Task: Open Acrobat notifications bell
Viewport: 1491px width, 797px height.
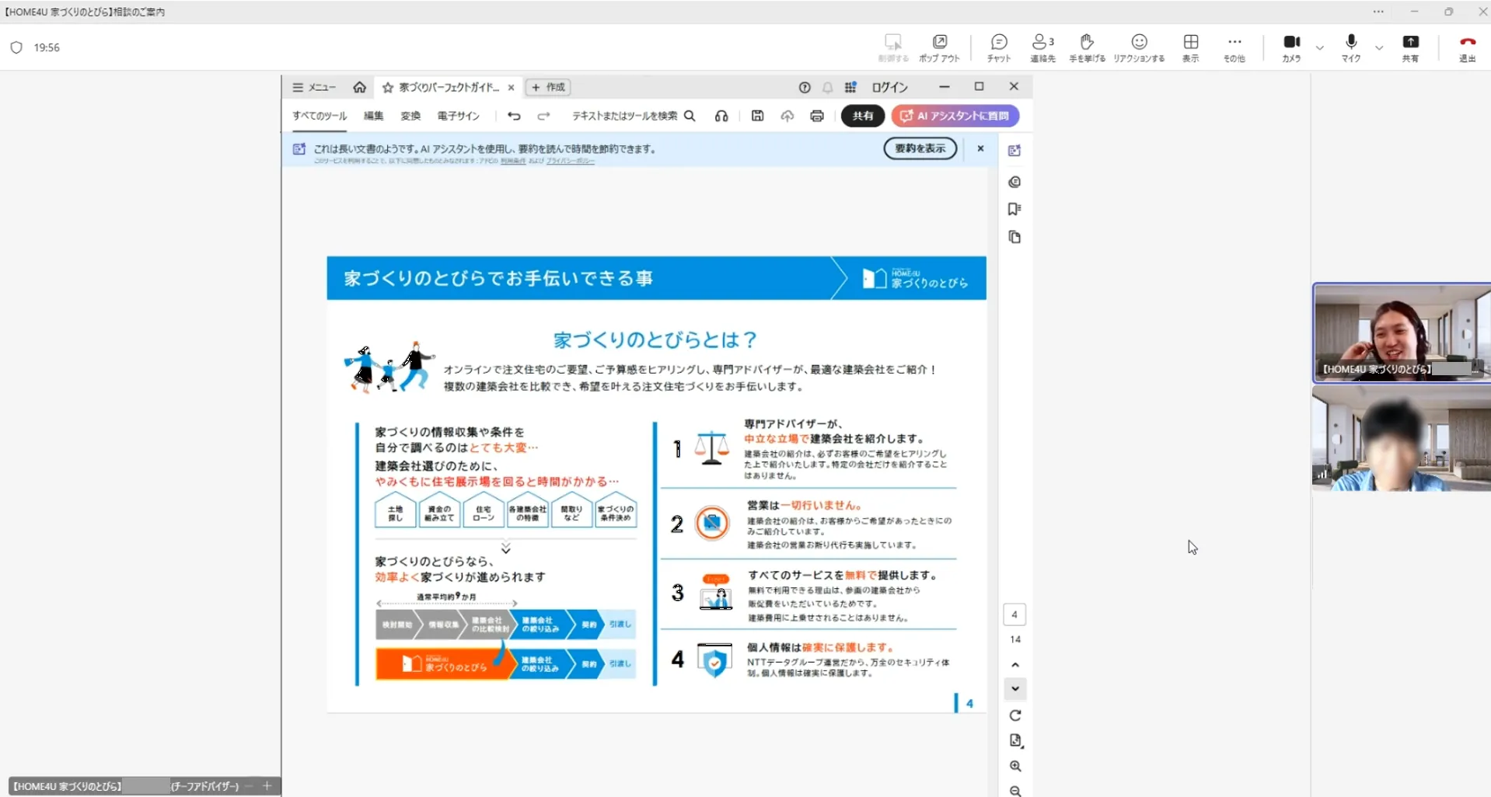Action: tap(828, 87)
